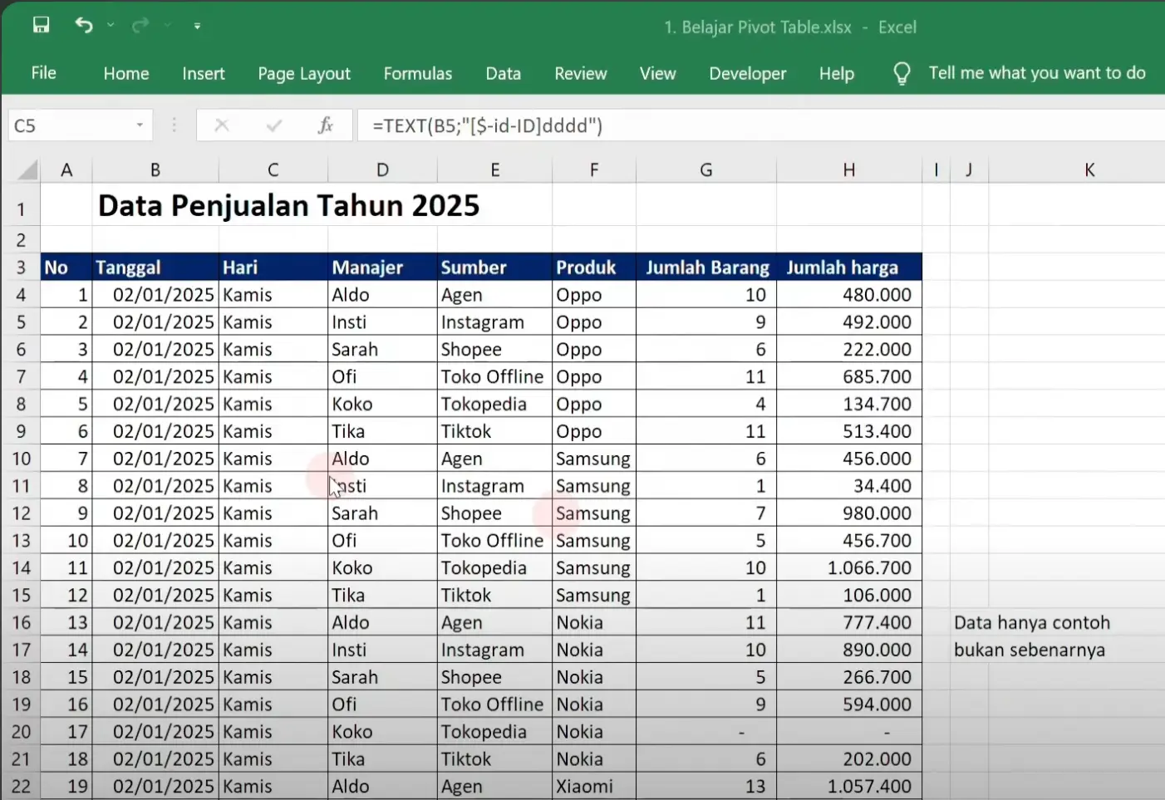The height and width of the screenshot is (800, 1165).
Task: Click the Enter checkmark formula icon
Action: click(273, 125)
